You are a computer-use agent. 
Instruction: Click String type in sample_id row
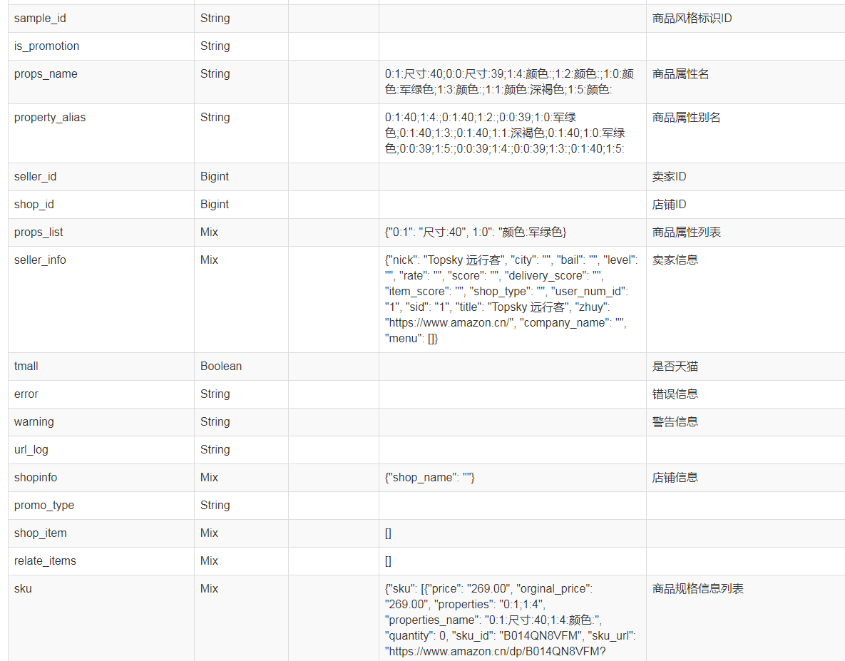point(215,19)
